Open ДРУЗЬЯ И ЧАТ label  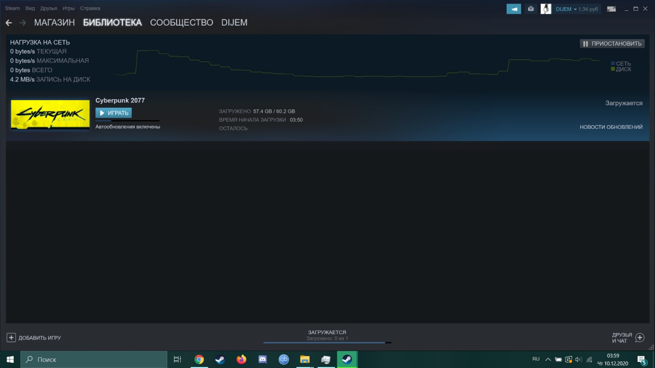622,338
